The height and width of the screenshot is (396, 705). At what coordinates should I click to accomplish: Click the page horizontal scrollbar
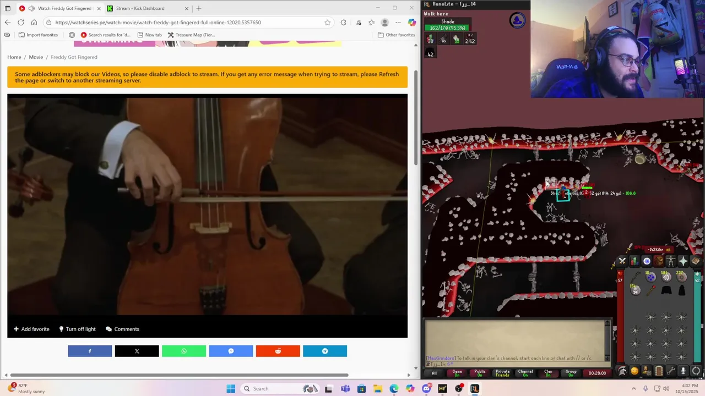(179, 375)
